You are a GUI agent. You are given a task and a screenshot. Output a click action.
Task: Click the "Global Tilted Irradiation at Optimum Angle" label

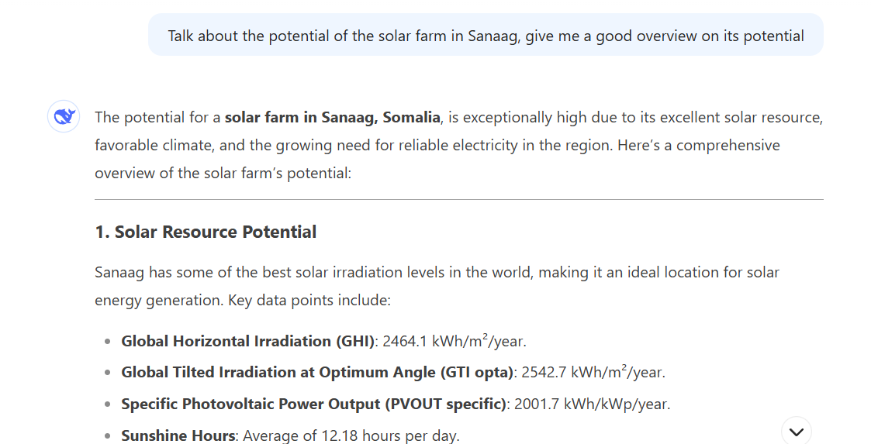317,372
